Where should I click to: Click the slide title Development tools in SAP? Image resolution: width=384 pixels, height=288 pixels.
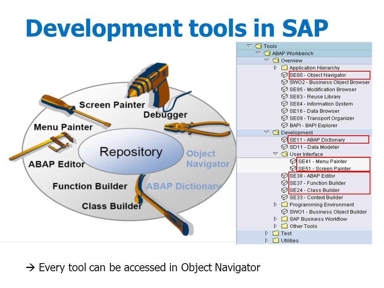click(177, 28)
